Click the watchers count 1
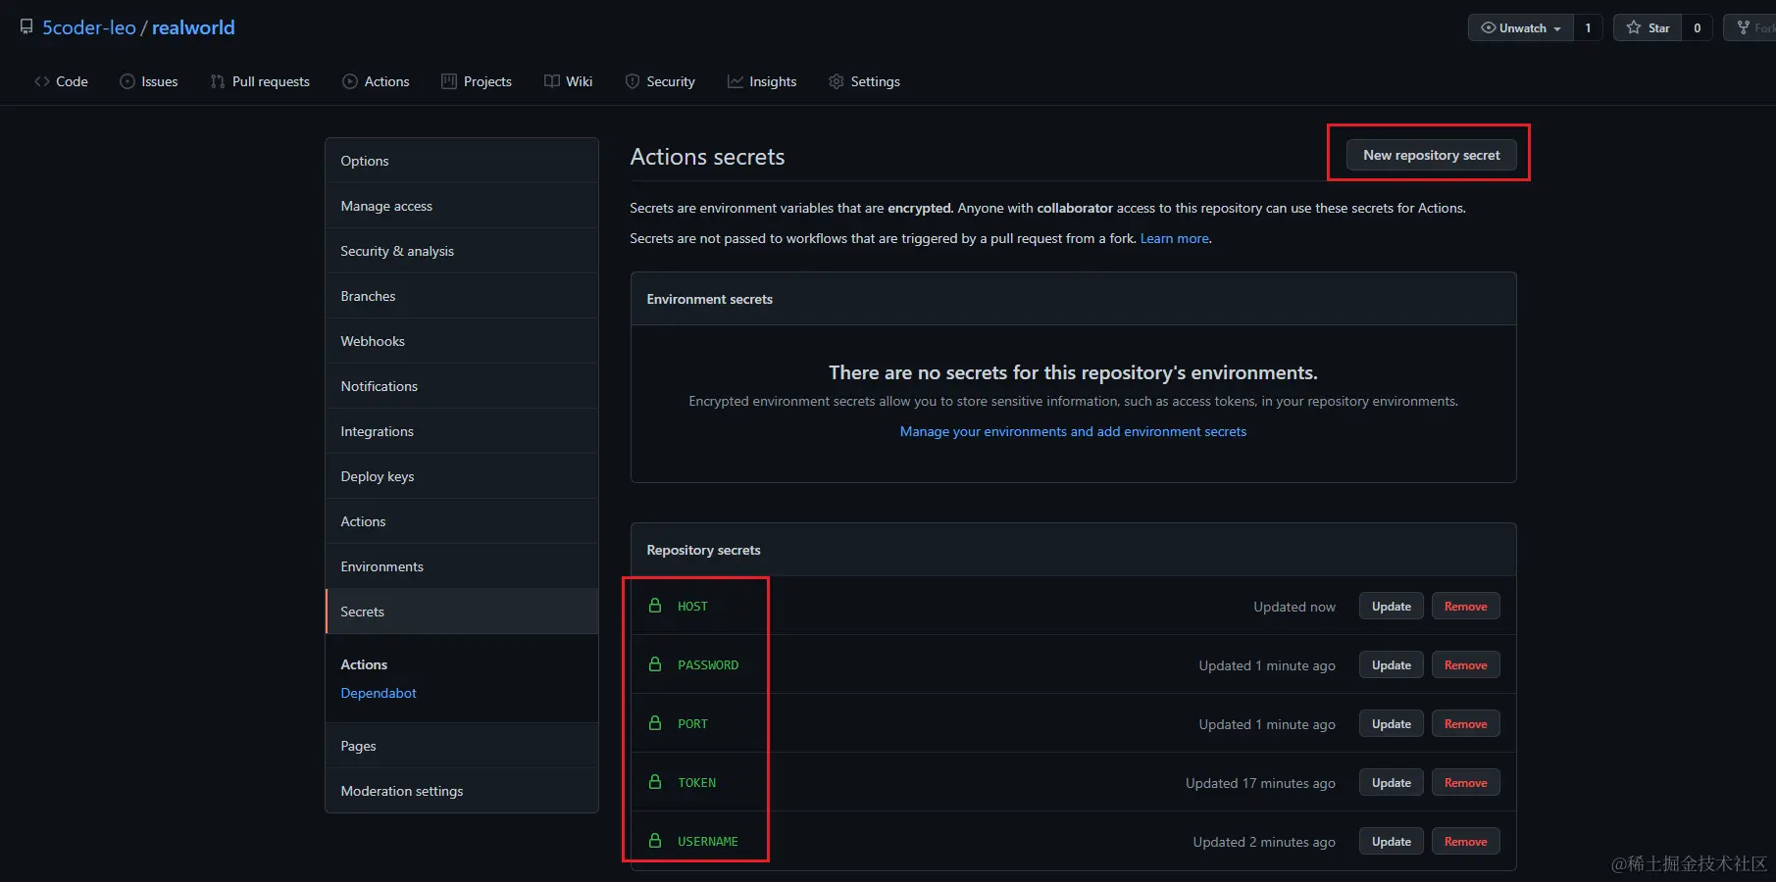Image resolution: width=1776 pixels, height=882 pixels. point(1588,27)
